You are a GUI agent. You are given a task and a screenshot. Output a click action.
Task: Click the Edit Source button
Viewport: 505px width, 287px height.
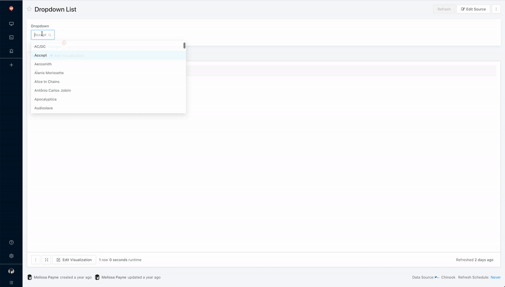(473, 9)
